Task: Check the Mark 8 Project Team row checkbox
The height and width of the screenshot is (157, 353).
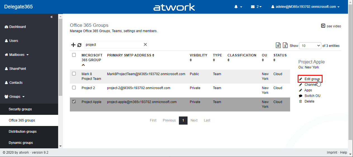Action: coord(74,74)
